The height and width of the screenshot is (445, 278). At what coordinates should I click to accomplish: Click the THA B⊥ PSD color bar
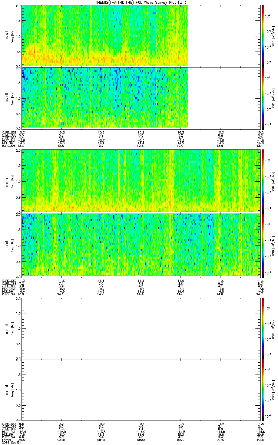click(x=263, y=36)
